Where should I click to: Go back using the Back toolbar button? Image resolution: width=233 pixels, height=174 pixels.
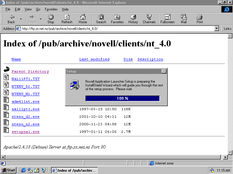click(x=11, y=19)
